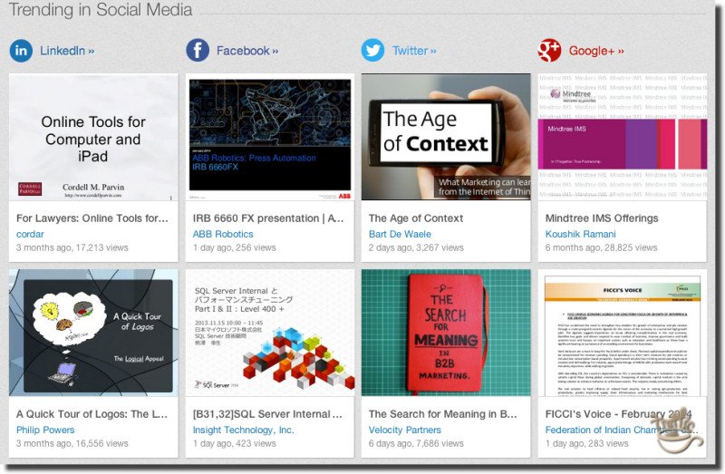
Task: Visit Federation of Indian Chambers author link
Action: [622, 430]
